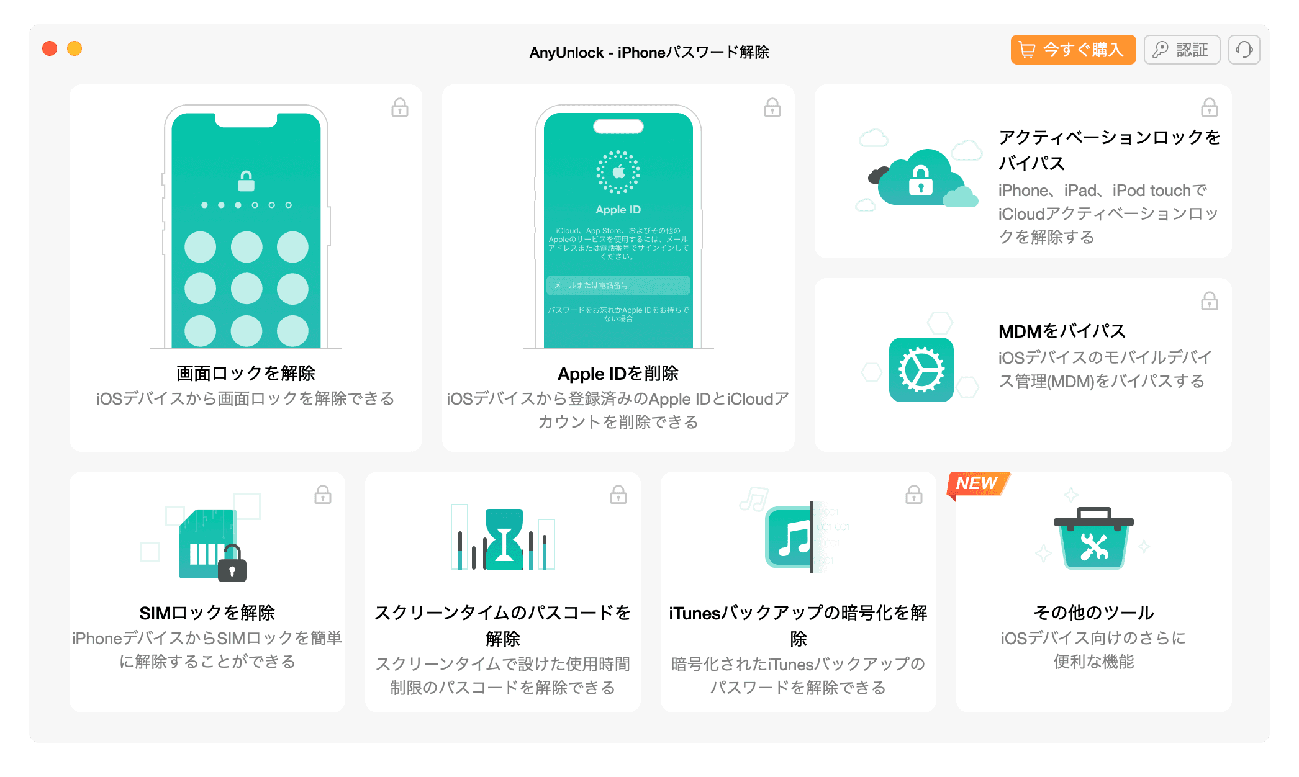Open MDMをバイパス title
Image resolution: width=1299 pixels, height=777 pixels.
[1062, 331]
